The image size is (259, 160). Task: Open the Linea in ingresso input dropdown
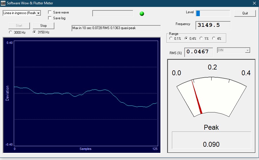[38, 13]
